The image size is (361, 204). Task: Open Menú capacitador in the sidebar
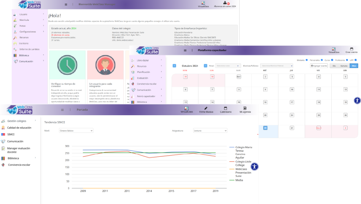pyautogui.click(x=147, y=96)
